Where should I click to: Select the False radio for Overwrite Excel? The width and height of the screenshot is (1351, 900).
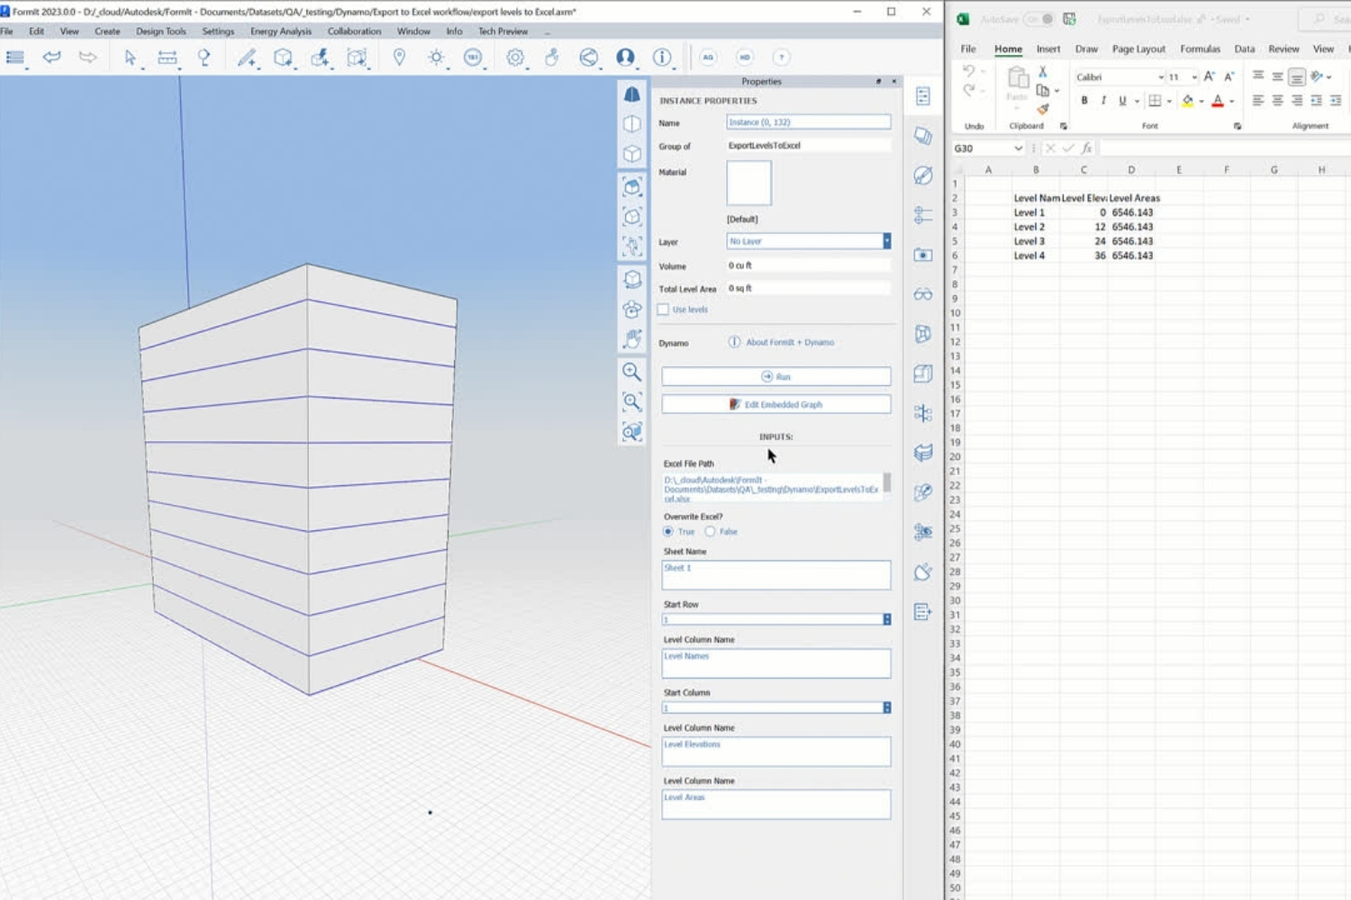710,532
